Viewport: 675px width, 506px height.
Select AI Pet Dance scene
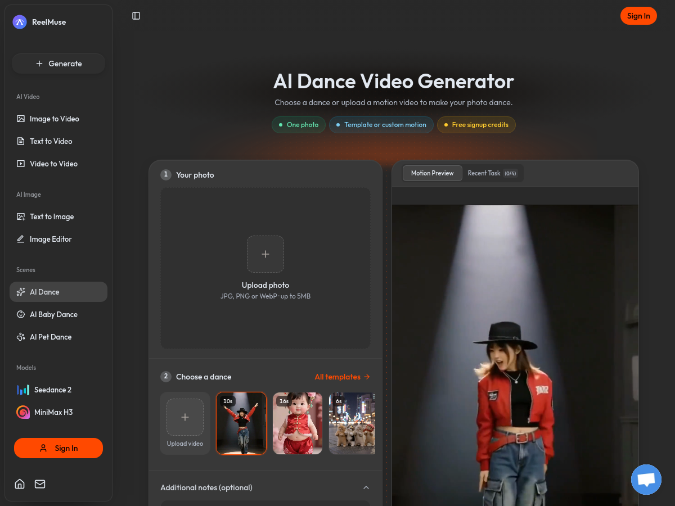point(58,337)
